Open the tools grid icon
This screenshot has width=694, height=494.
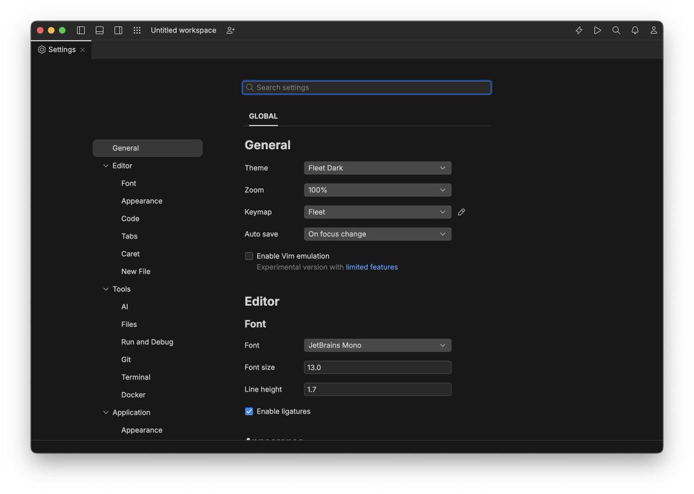click(x=137, y=30)
